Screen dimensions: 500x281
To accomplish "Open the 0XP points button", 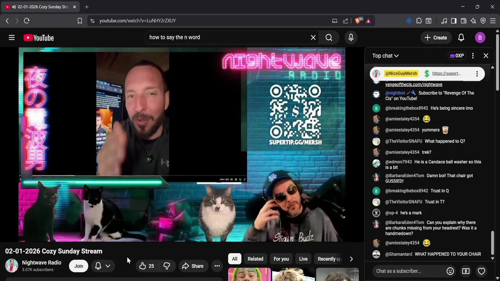I will [457, 56].
